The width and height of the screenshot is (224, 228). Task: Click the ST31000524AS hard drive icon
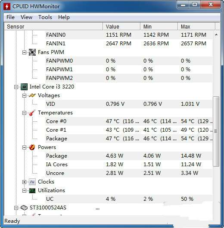click(24, 208)
